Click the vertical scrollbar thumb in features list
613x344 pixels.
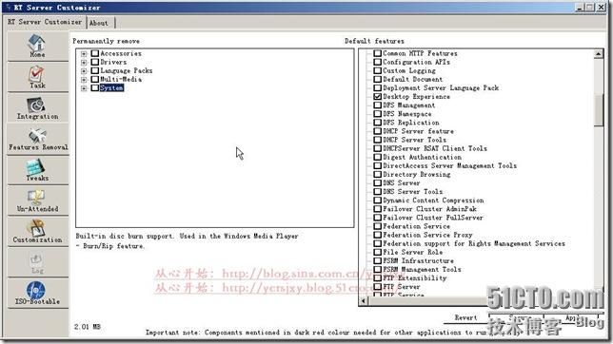pos(598,110)
